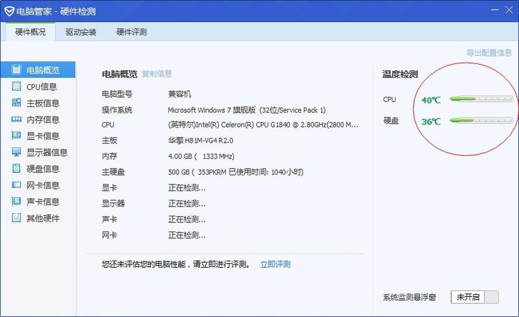This screenshot has width=519, height=317.
Task: Click the 36℃ hard disk temperature reading
Action: (x=431, y=122)
